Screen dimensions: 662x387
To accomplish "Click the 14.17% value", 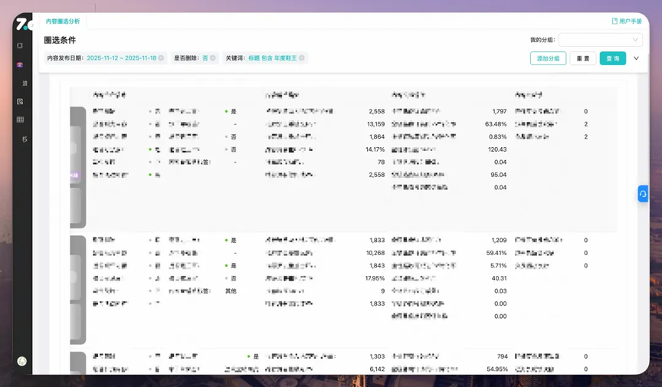I will pyautogui.click(x=375, y=149).
